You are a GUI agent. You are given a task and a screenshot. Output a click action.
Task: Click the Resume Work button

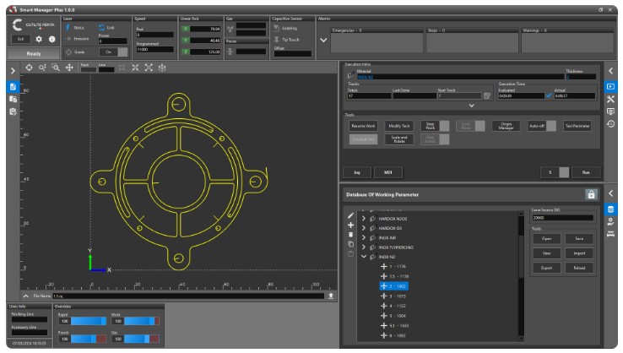[x=363, y=126]
